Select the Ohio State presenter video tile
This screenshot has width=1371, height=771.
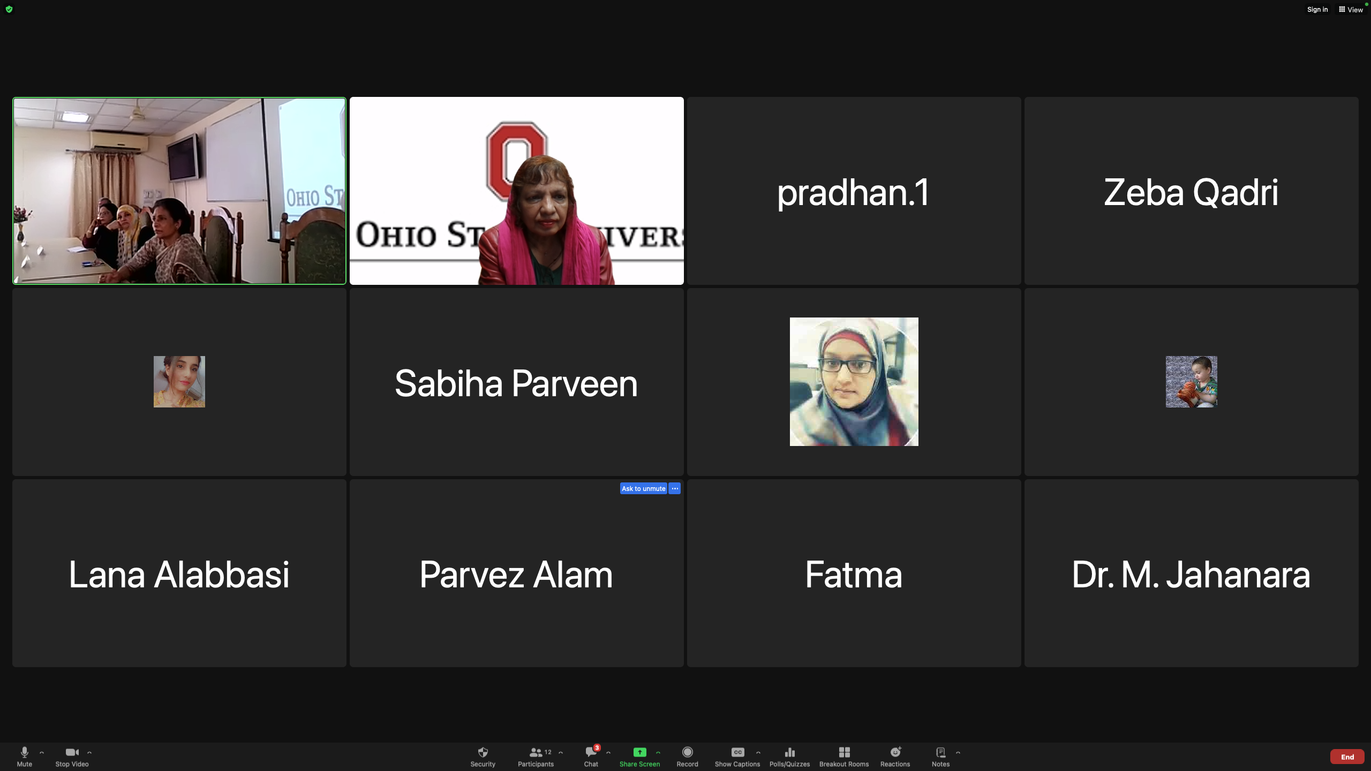click(x=516, y=191)
